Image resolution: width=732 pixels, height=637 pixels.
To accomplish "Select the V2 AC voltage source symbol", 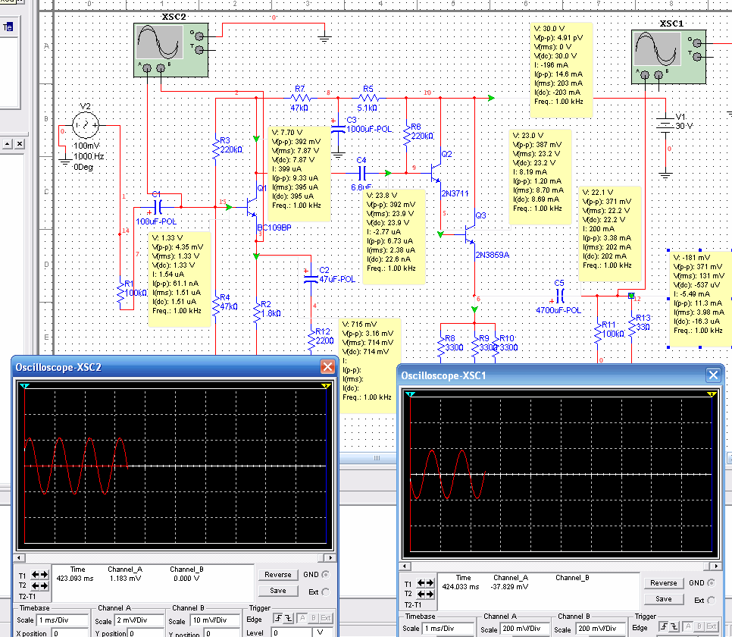I will (86, 125).
